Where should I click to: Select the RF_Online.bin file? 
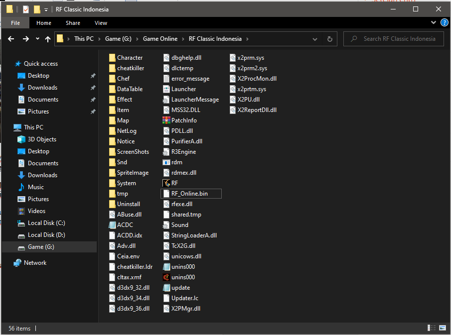coord(191,194)
